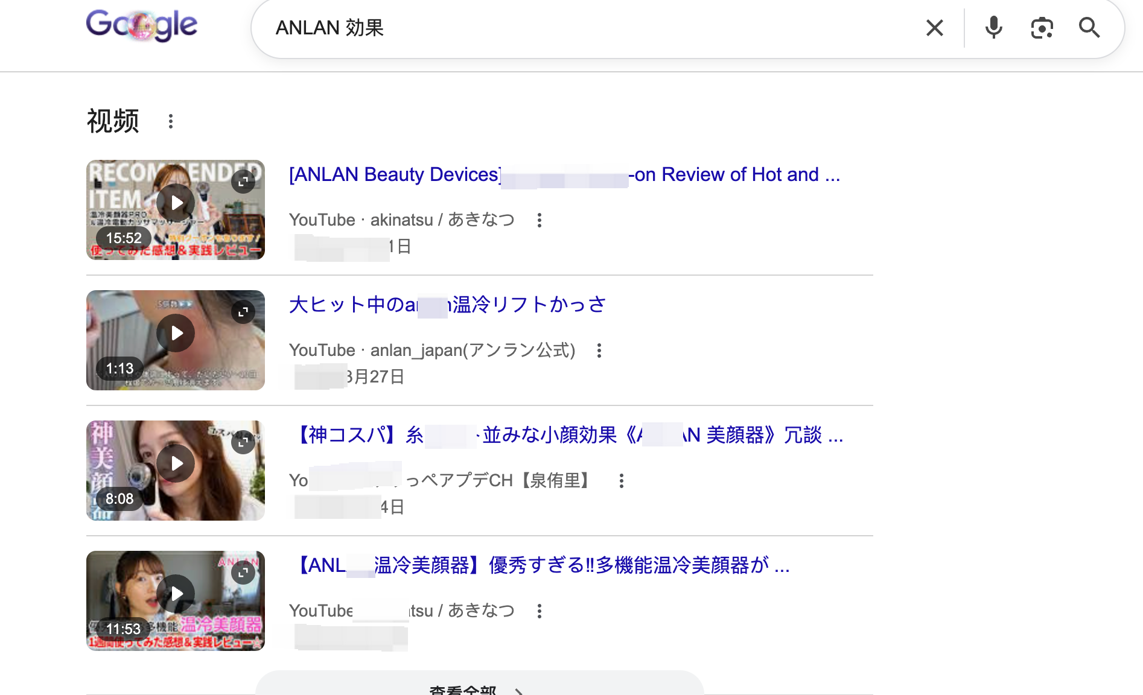Screen dimensions: 1143x695
Task: Click the 视频 section heading
Action: (x=113, y=121)
